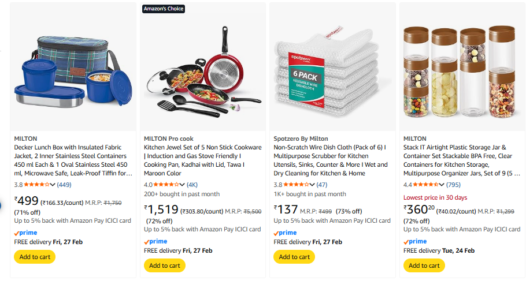Click the Prime logo under the Stack IT Storage Jar
526x281 pixels.
pos(414,241)
